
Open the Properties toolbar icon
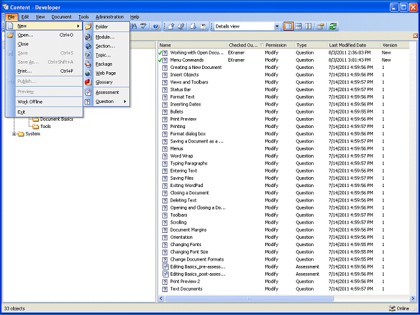coord(320,26)
